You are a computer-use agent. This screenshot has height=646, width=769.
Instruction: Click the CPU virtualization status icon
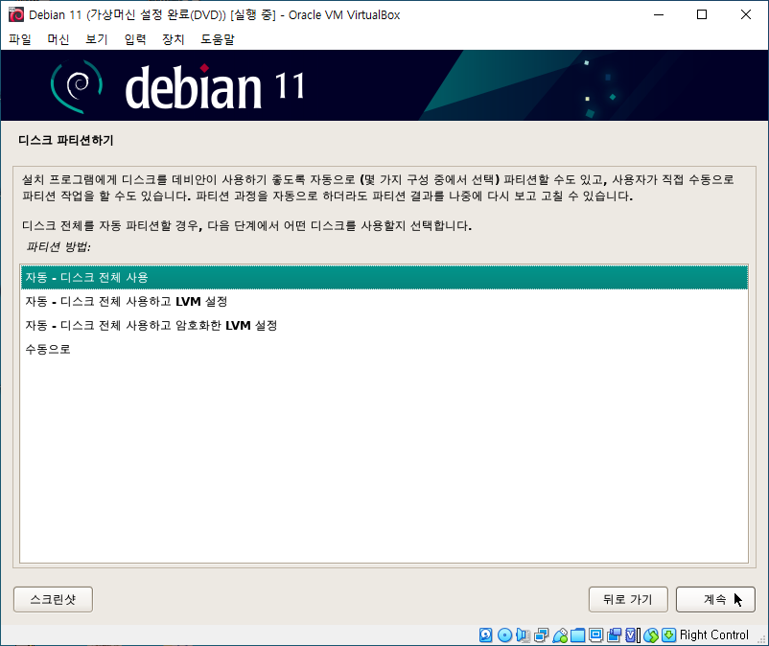pyautogui.click(x=633, y=635)
